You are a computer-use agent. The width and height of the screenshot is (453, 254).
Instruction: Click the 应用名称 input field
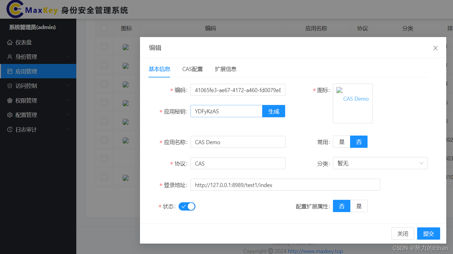click(238, 142)
